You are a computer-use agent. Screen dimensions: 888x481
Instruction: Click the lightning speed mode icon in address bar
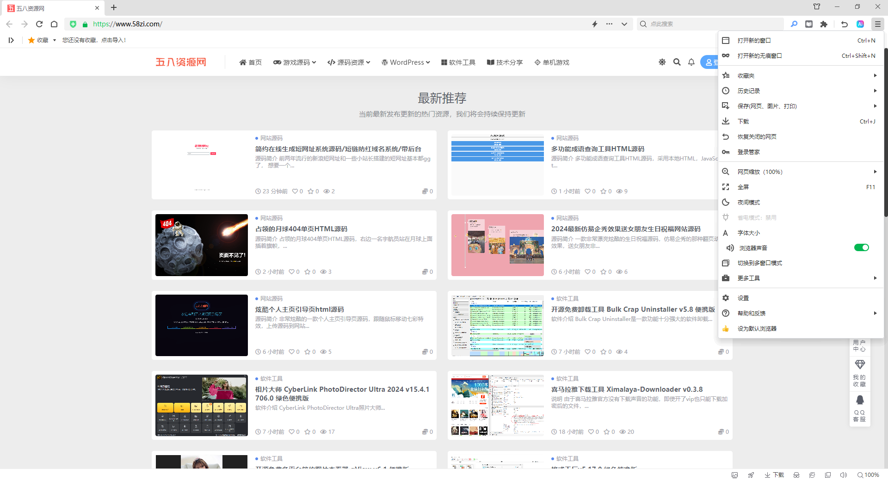(595, 24)
